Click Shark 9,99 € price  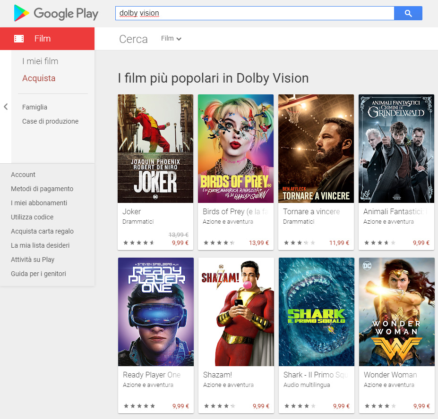[341, 406]
